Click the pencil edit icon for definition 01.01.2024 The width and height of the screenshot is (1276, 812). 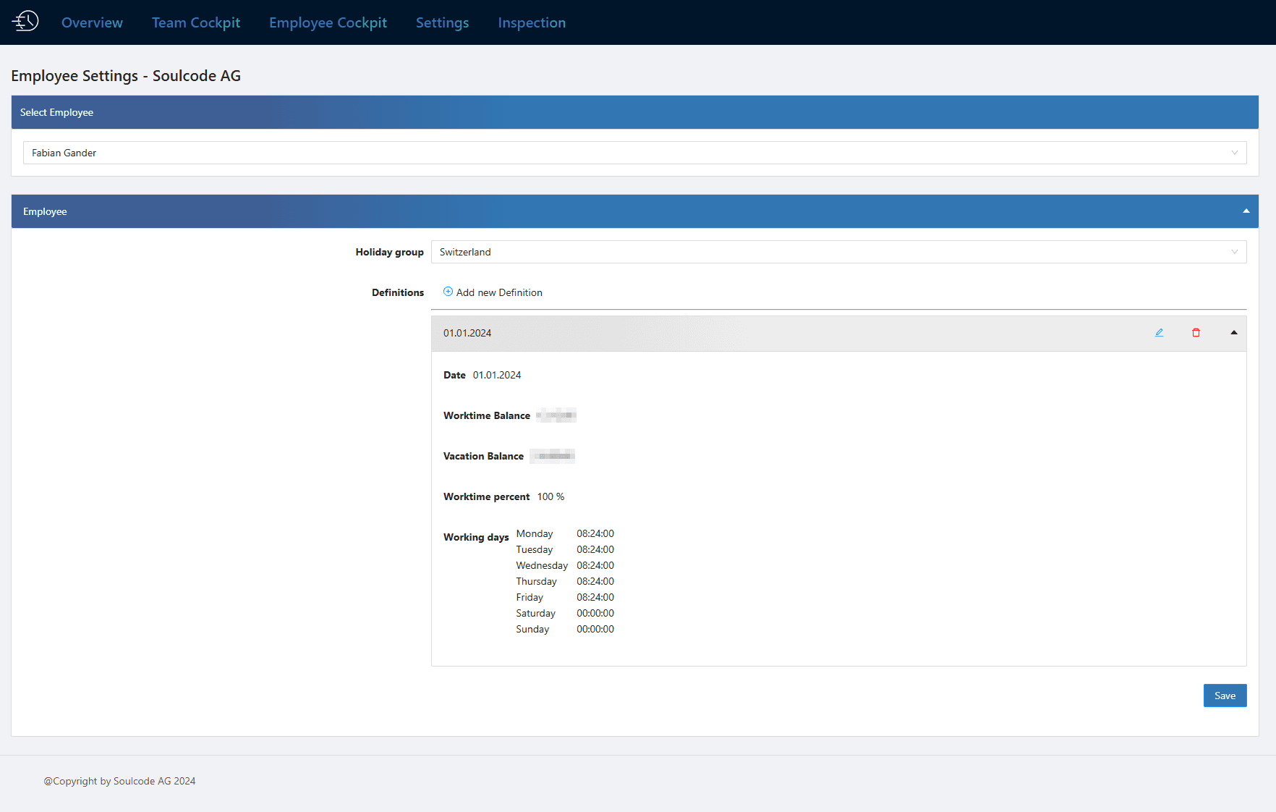1159,333
